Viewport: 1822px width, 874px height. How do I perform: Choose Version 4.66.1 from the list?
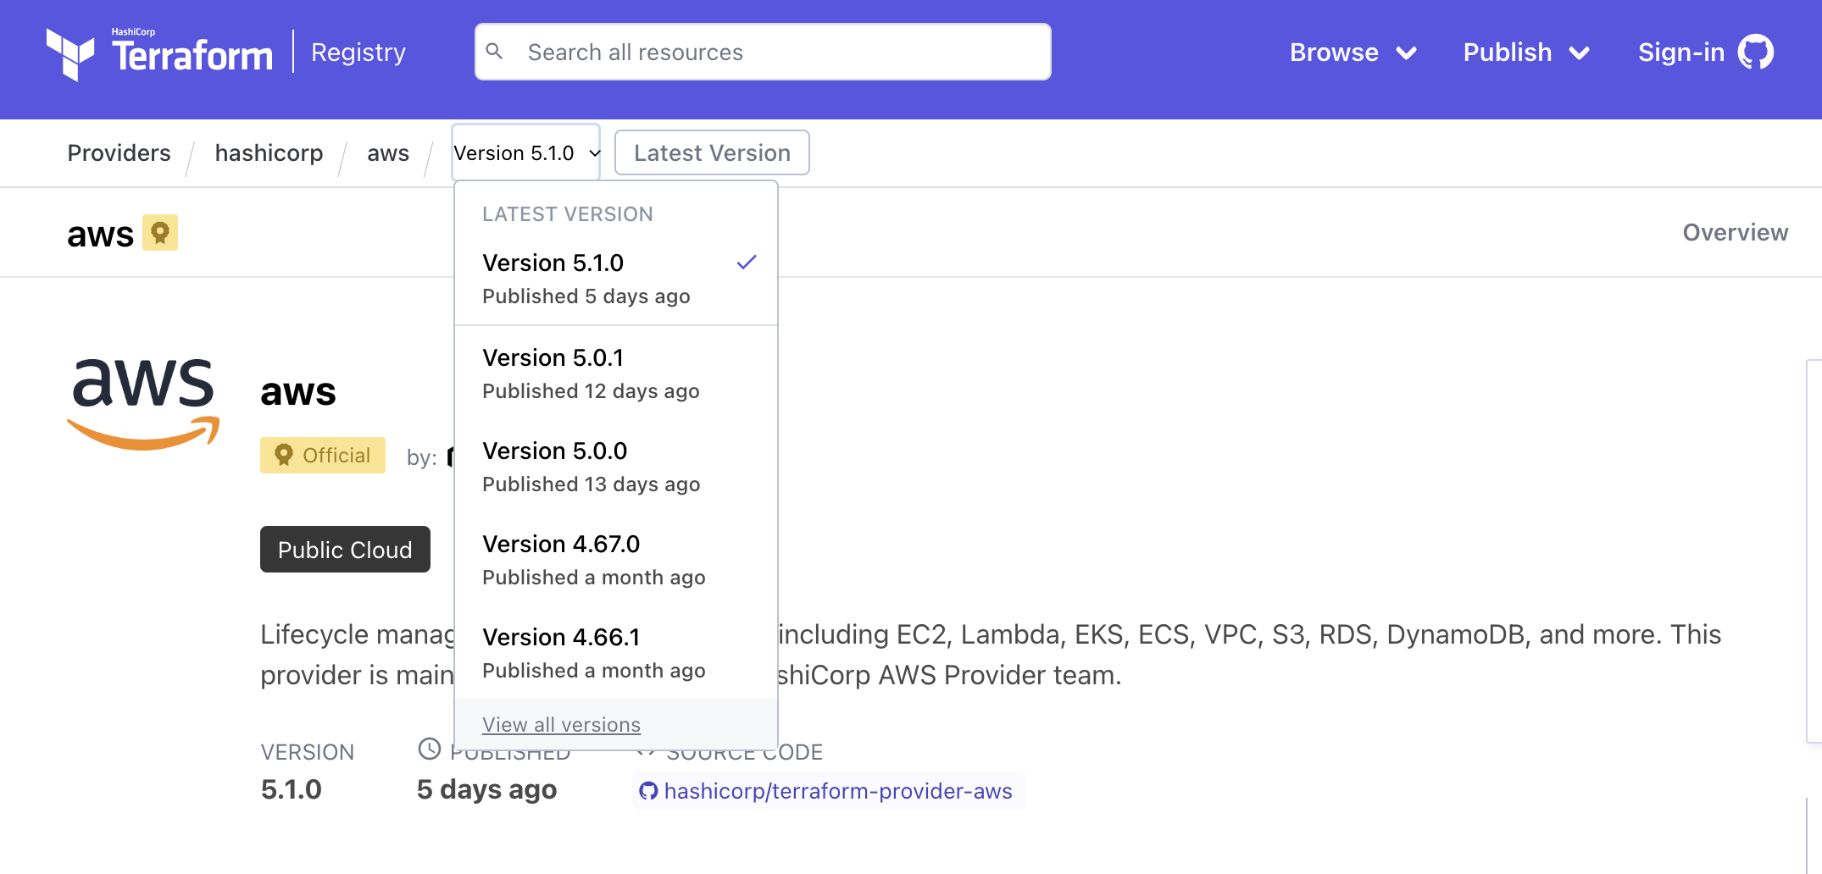(616, 653)
